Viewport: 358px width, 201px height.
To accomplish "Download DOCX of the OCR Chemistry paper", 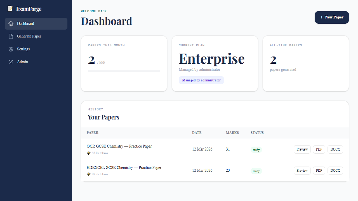I will click(x=335, y=149).
